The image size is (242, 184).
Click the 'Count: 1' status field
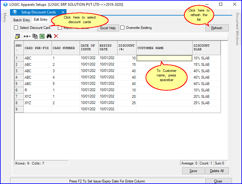click(x=206, y=163)
